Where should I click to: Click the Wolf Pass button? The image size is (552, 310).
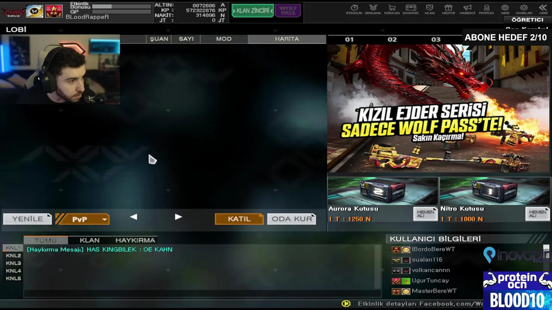pos(288,11)
